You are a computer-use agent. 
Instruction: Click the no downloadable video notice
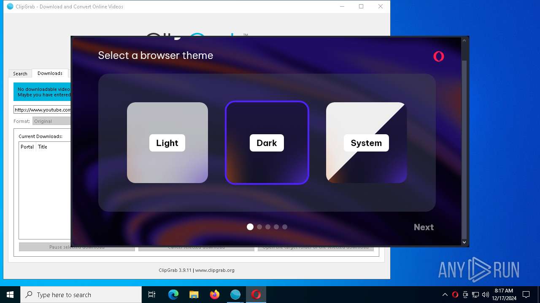(x=42, y=92)
